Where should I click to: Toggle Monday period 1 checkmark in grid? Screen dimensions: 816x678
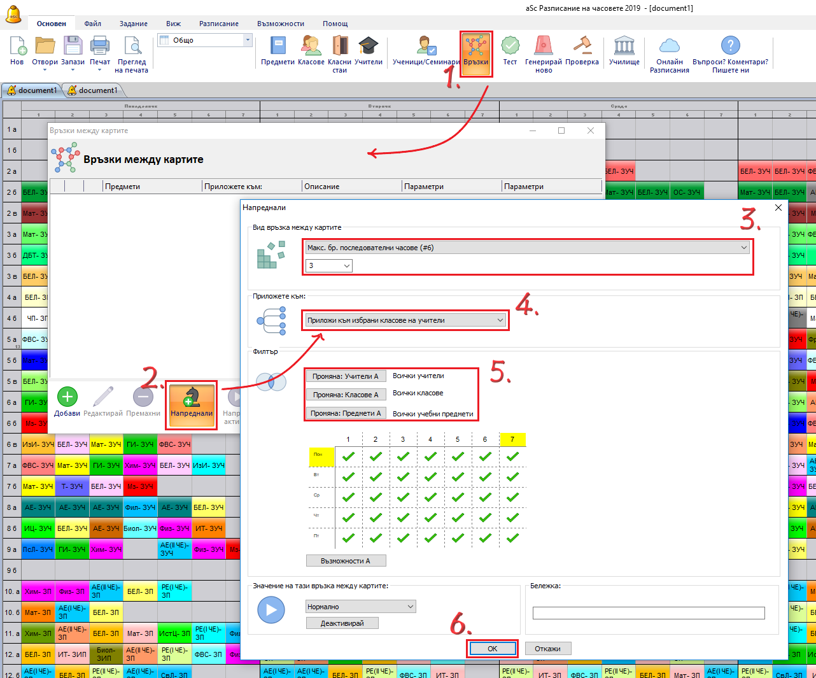[x=348, y=456]
